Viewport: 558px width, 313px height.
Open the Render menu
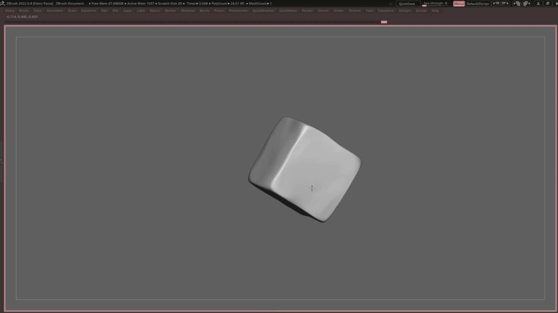(x=307, y=11)
